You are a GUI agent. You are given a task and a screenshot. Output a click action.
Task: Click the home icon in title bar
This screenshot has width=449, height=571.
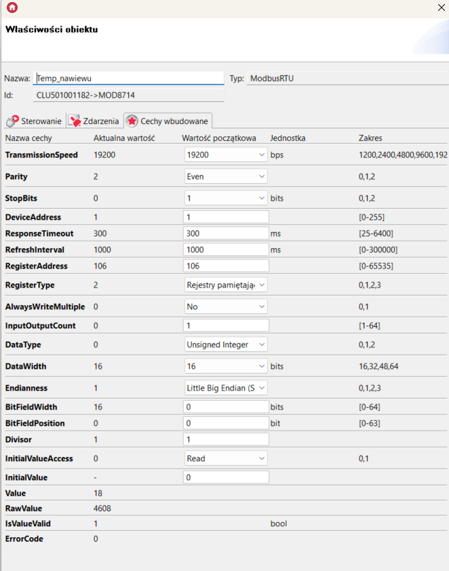12,8
